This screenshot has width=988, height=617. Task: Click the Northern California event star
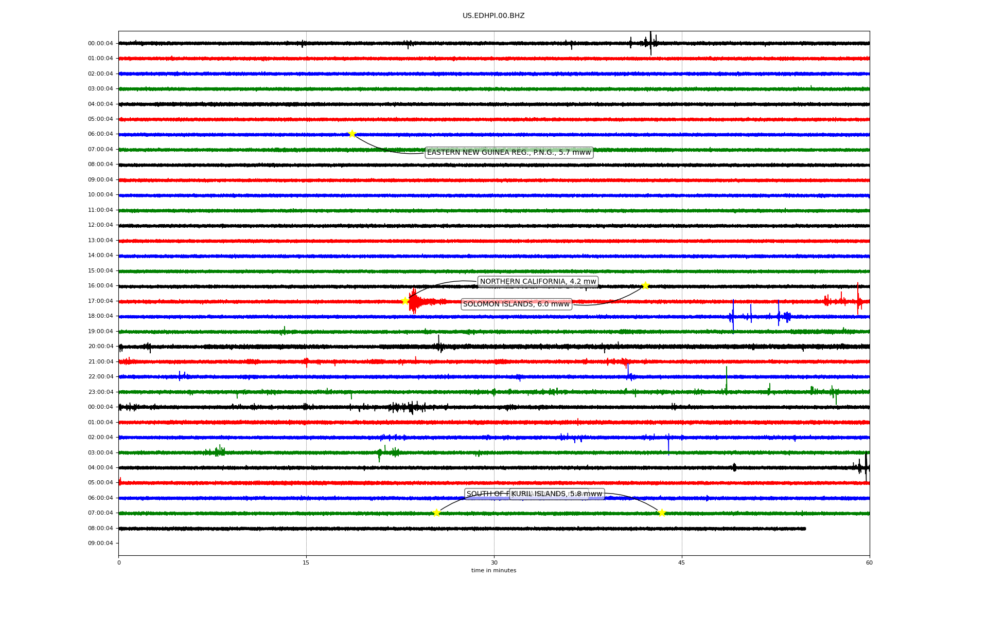tap(405, 301)
